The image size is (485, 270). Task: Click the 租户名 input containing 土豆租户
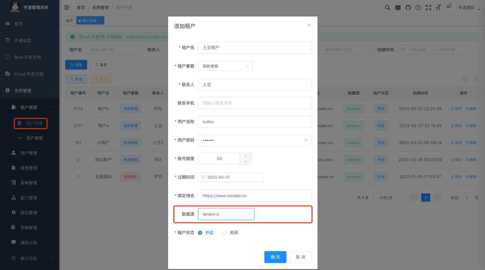tap(254, 47)
